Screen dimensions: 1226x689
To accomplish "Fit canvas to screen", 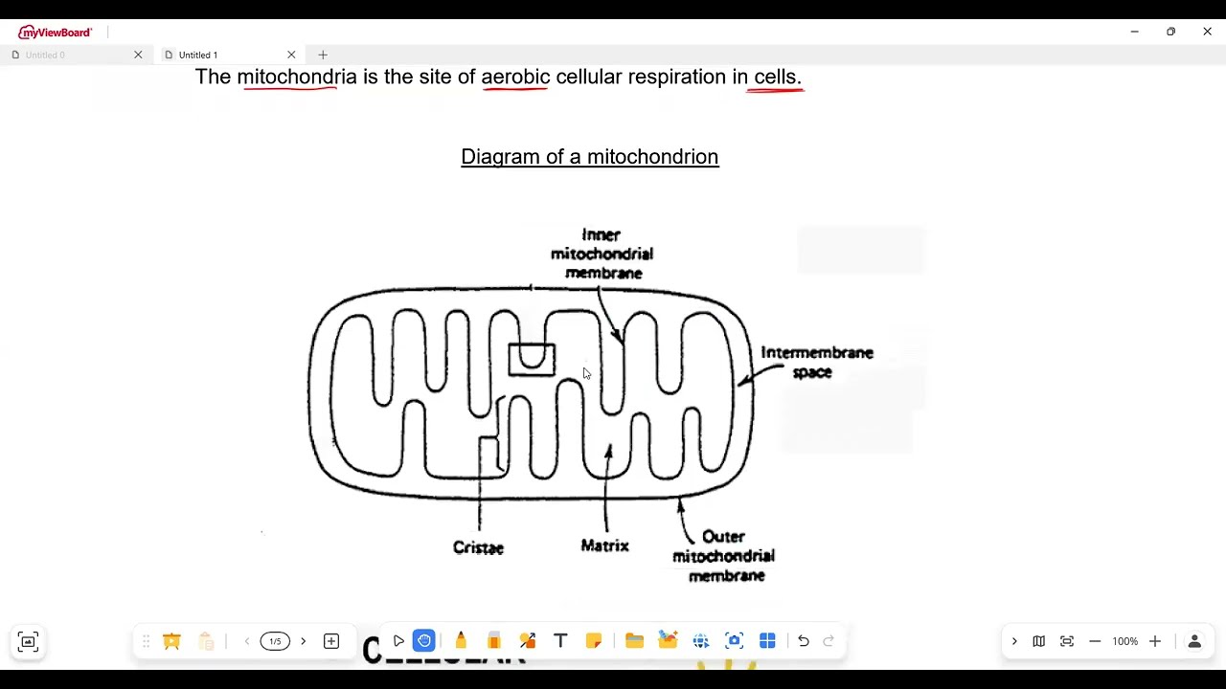I will click(x=1067, y=641).
